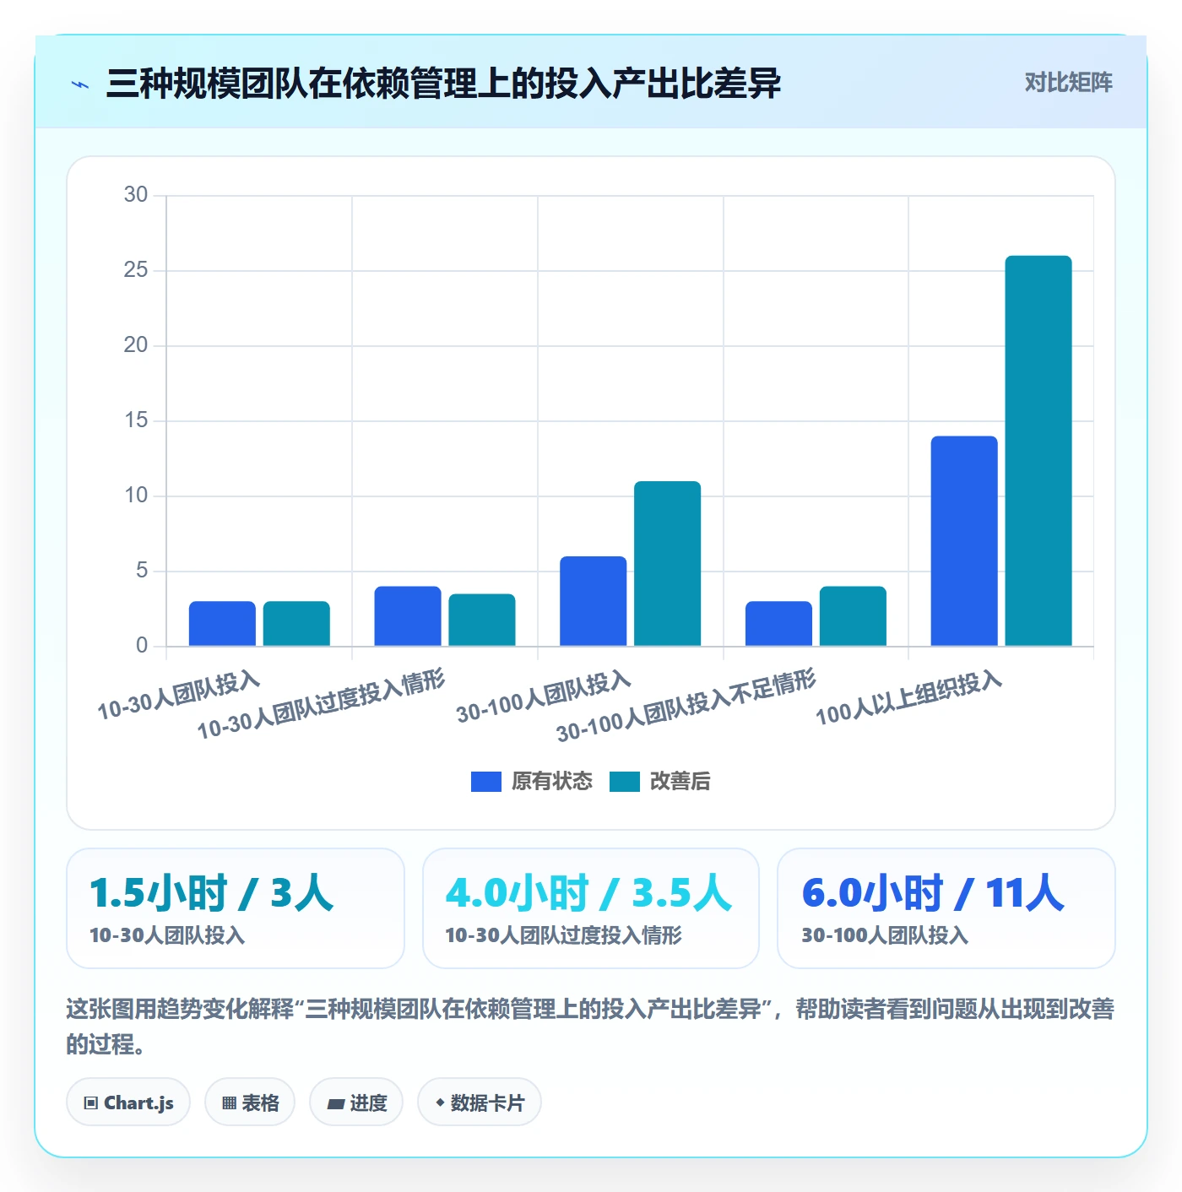Select the 1.5小时 / 3人 data card
This screenshot has width=1182, height=1192.
(x=236, y=908)
